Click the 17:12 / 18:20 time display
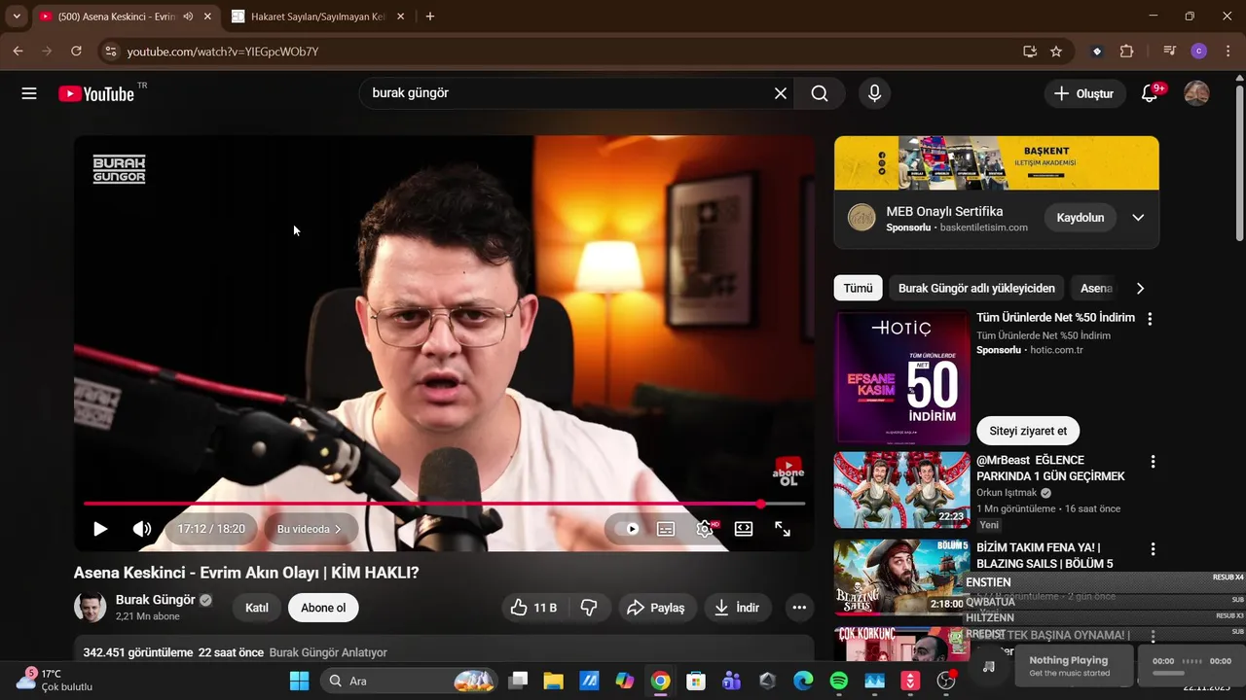The image size is (1246, 700). coord(211,529)
